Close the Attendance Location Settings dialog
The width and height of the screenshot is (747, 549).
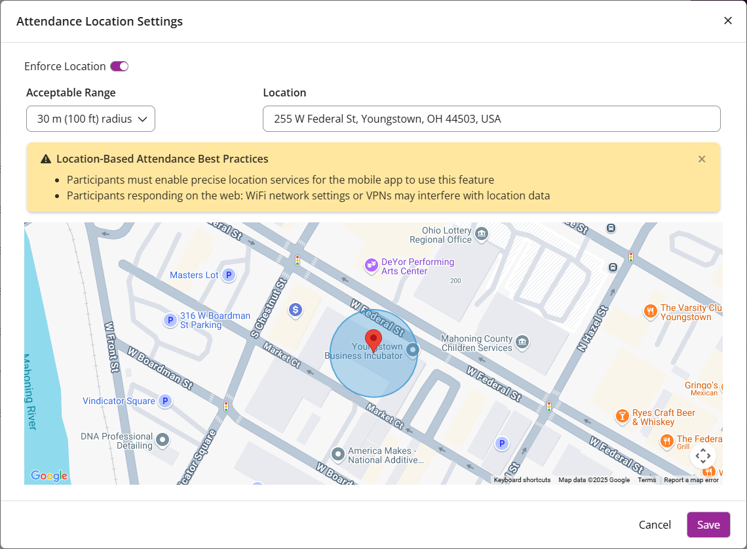pyautogui.click(x=727, y=20)
